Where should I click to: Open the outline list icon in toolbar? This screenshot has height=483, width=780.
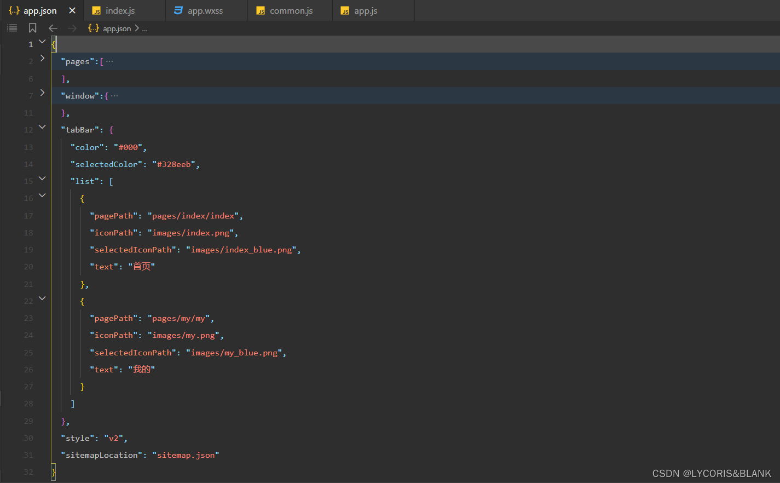pos(12,28)
